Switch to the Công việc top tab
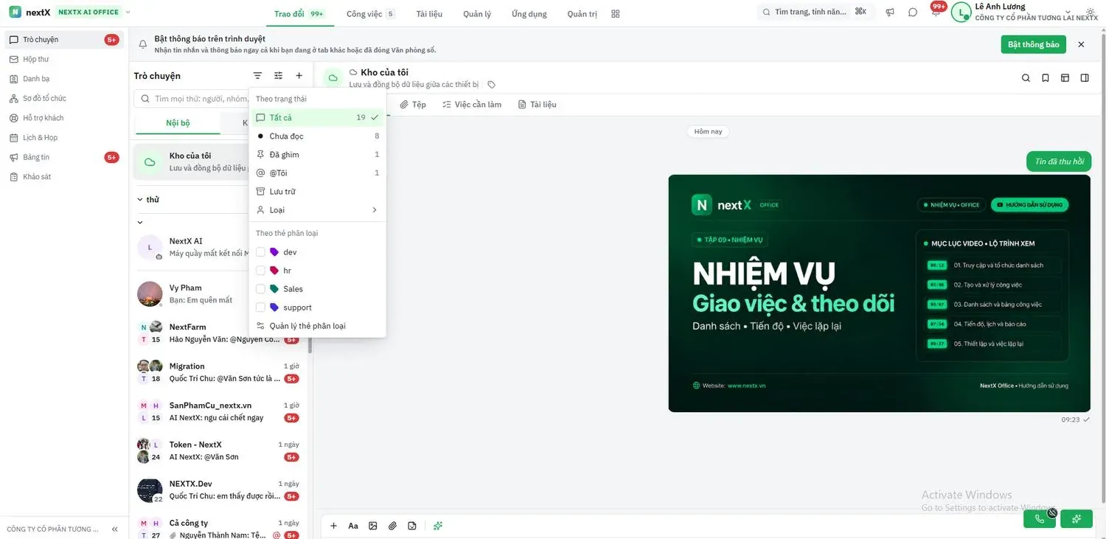Viewport: 1106px width, 539px height. pyautogui.click(x=370, y=14)
